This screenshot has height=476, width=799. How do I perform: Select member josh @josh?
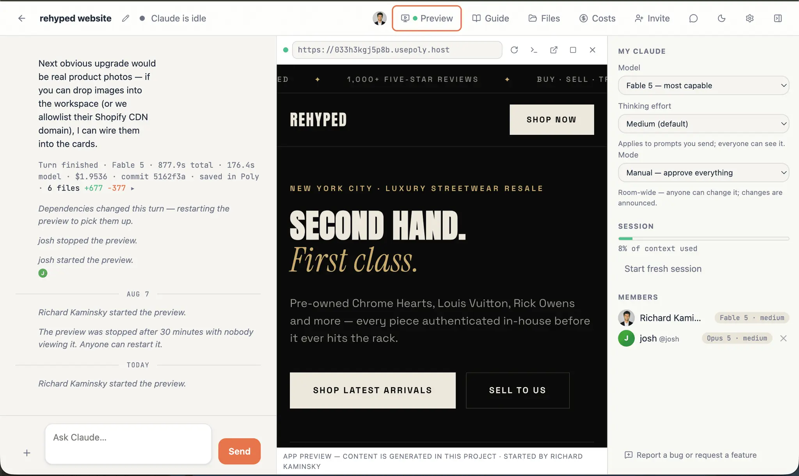pyautogui.click(x=649, y=338)
